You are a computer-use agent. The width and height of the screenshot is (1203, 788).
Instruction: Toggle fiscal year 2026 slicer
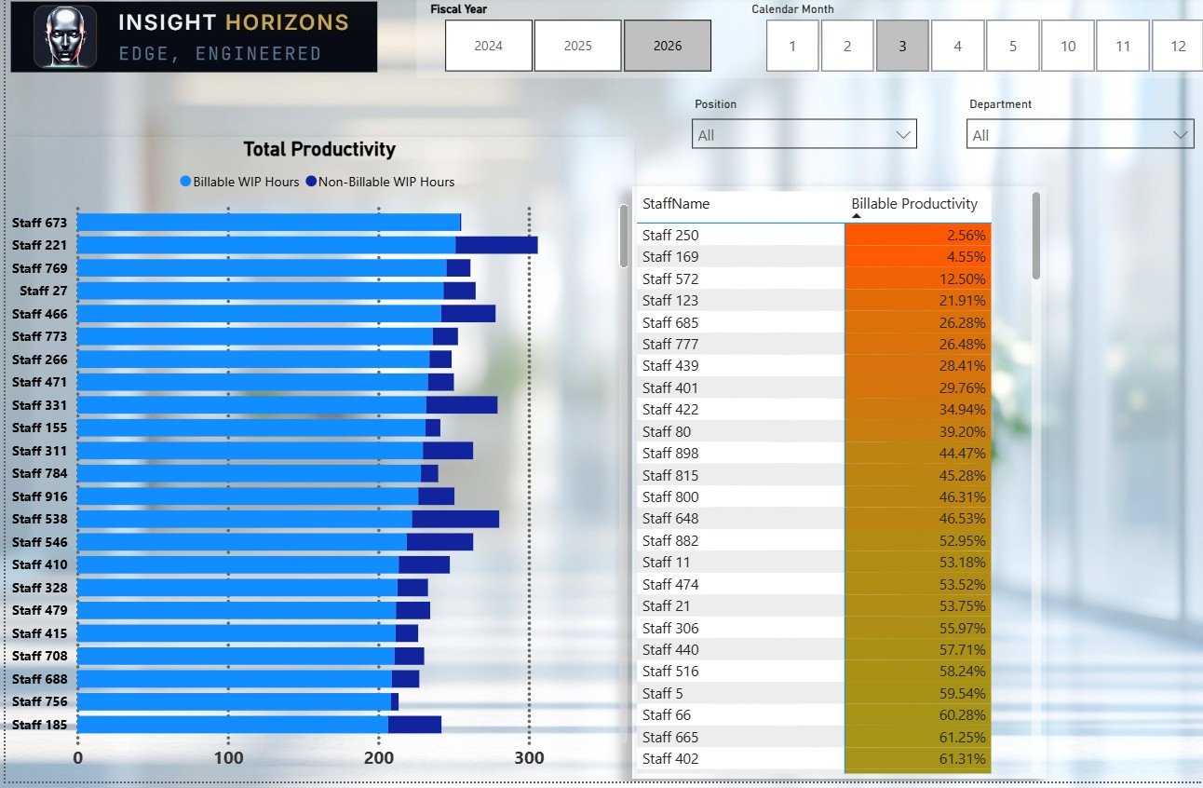point(668,46)
